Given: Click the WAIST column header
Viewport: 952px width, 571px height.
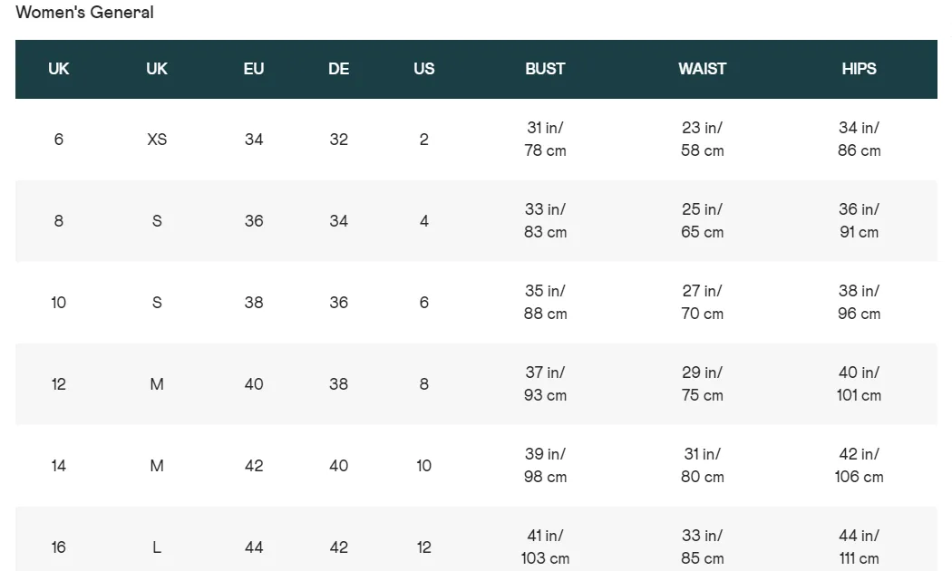Looking at the screenshot, I should click(702, 69).
